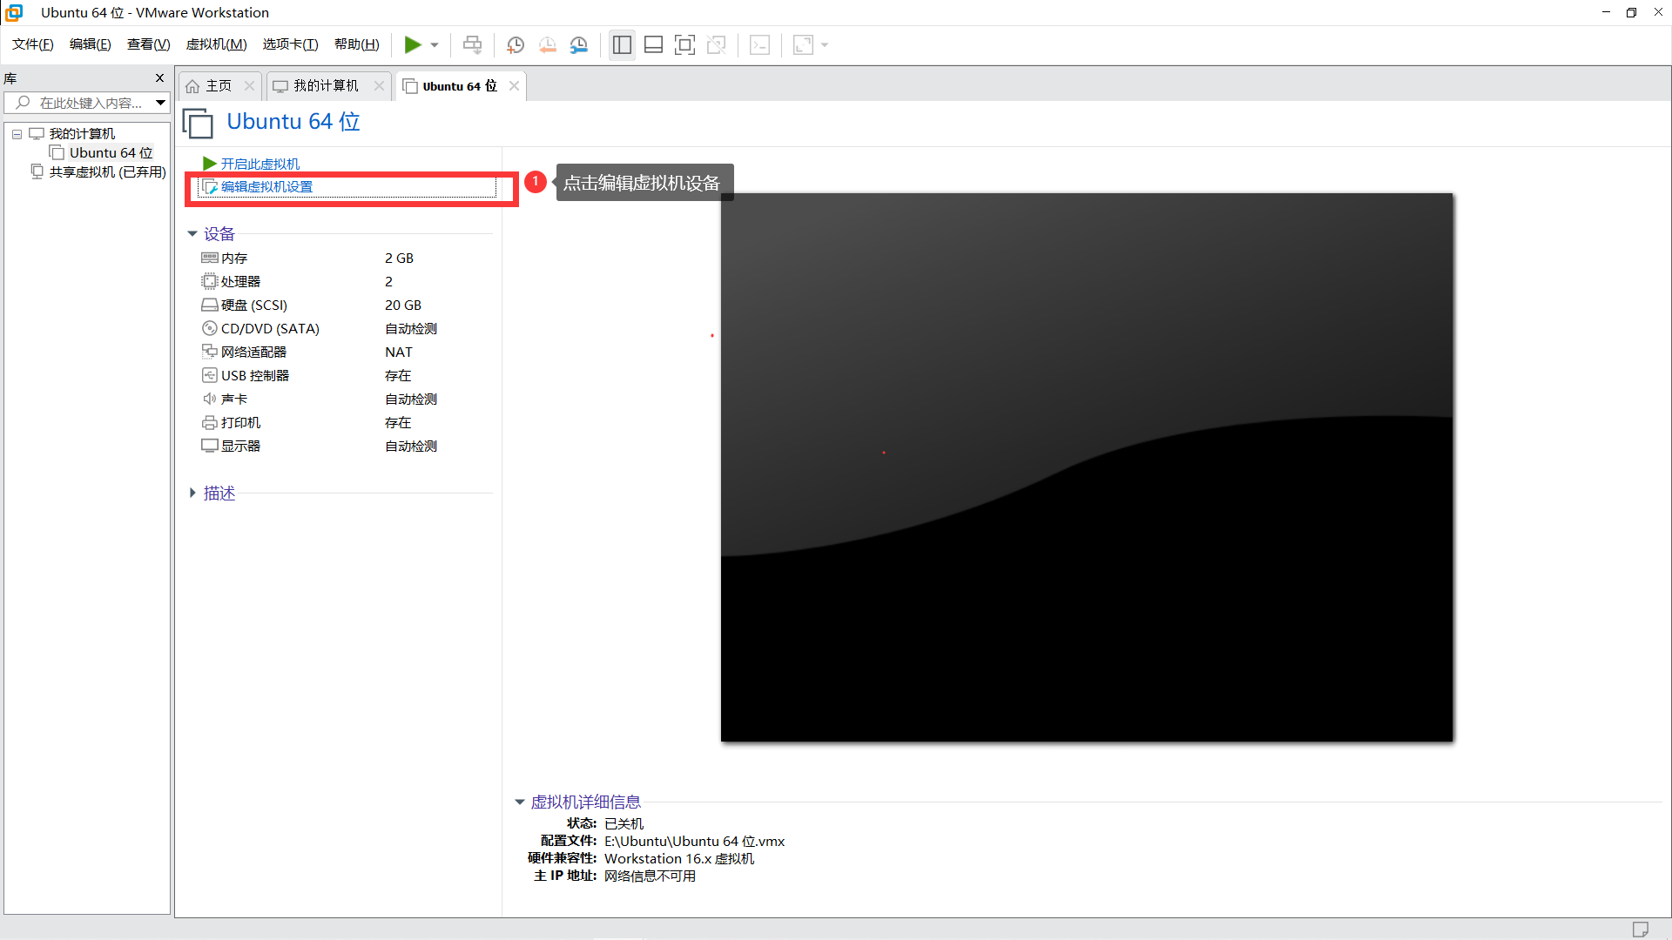Toggle the thumbnail bar view icon
Viewport: 1672px width, 940px height.
coord(653,45)
